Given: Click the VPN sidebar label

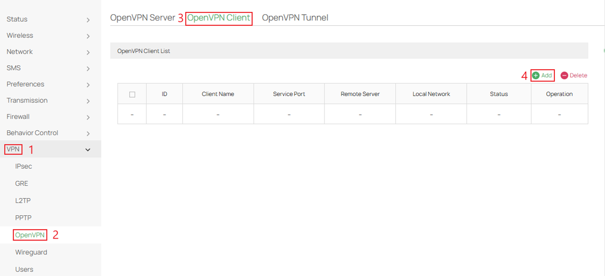Looking at the screenshot, I should point(13,149).
